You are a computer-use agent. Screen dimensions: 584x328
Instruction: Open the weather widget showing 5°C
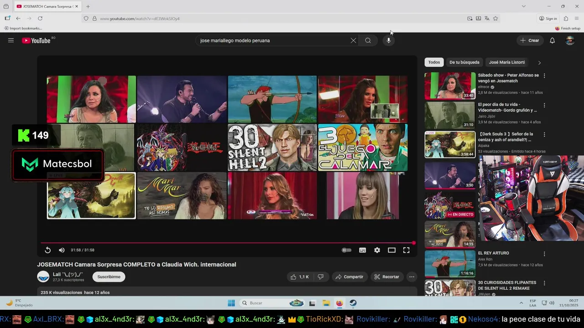[x=19, y=303]
